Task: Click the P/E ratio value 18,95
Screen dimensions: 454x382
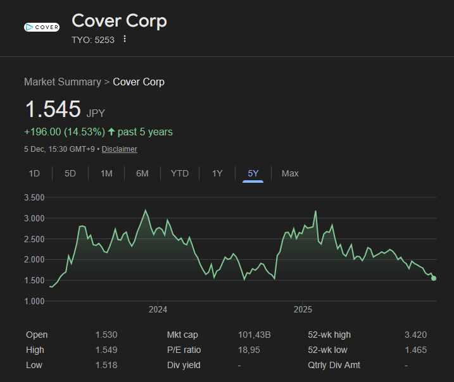Action: tap(249, 350)
